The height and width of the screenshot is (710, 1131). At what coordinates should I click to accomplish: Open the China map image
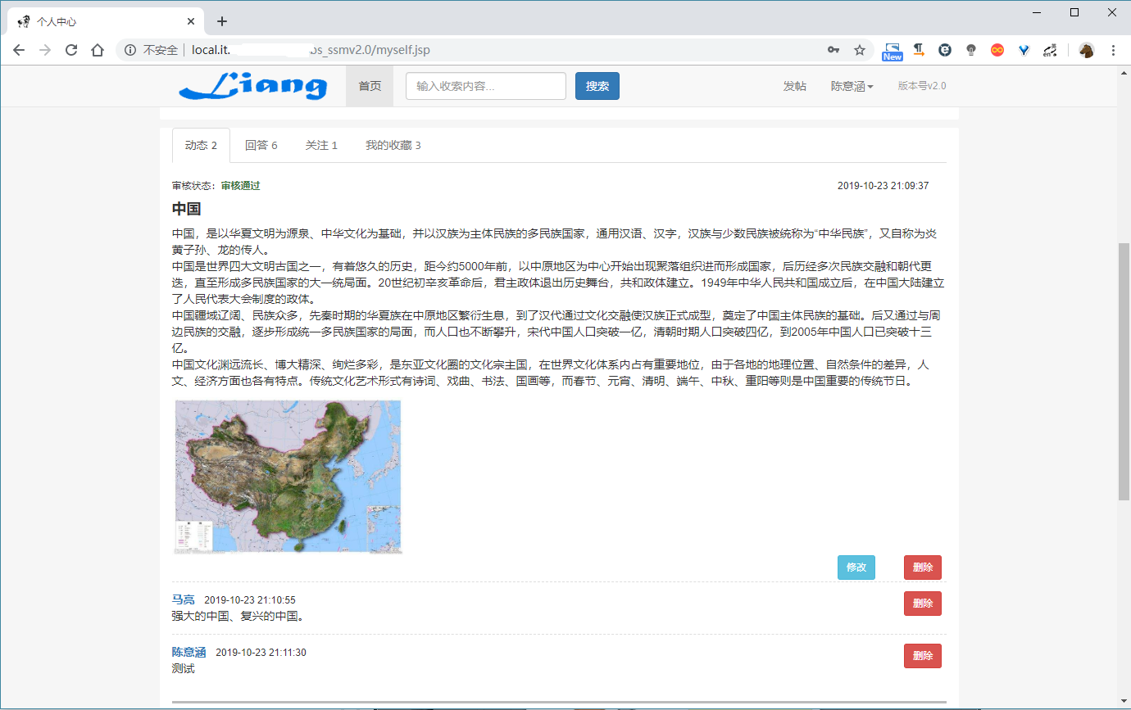(288, 477)
